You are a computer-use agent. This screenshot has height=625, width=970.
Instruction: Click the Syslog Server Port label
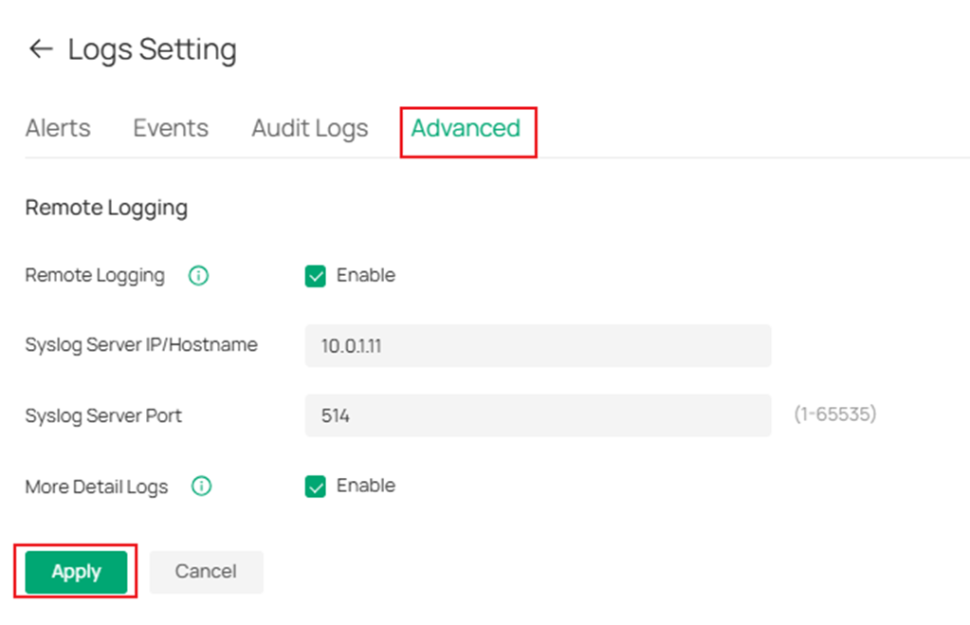tap(103, 415)
